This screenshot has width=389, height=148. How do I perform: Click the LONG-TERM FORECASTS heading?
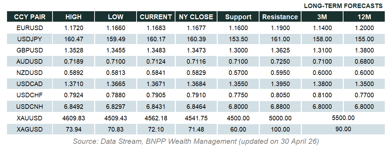pos(343,6)
